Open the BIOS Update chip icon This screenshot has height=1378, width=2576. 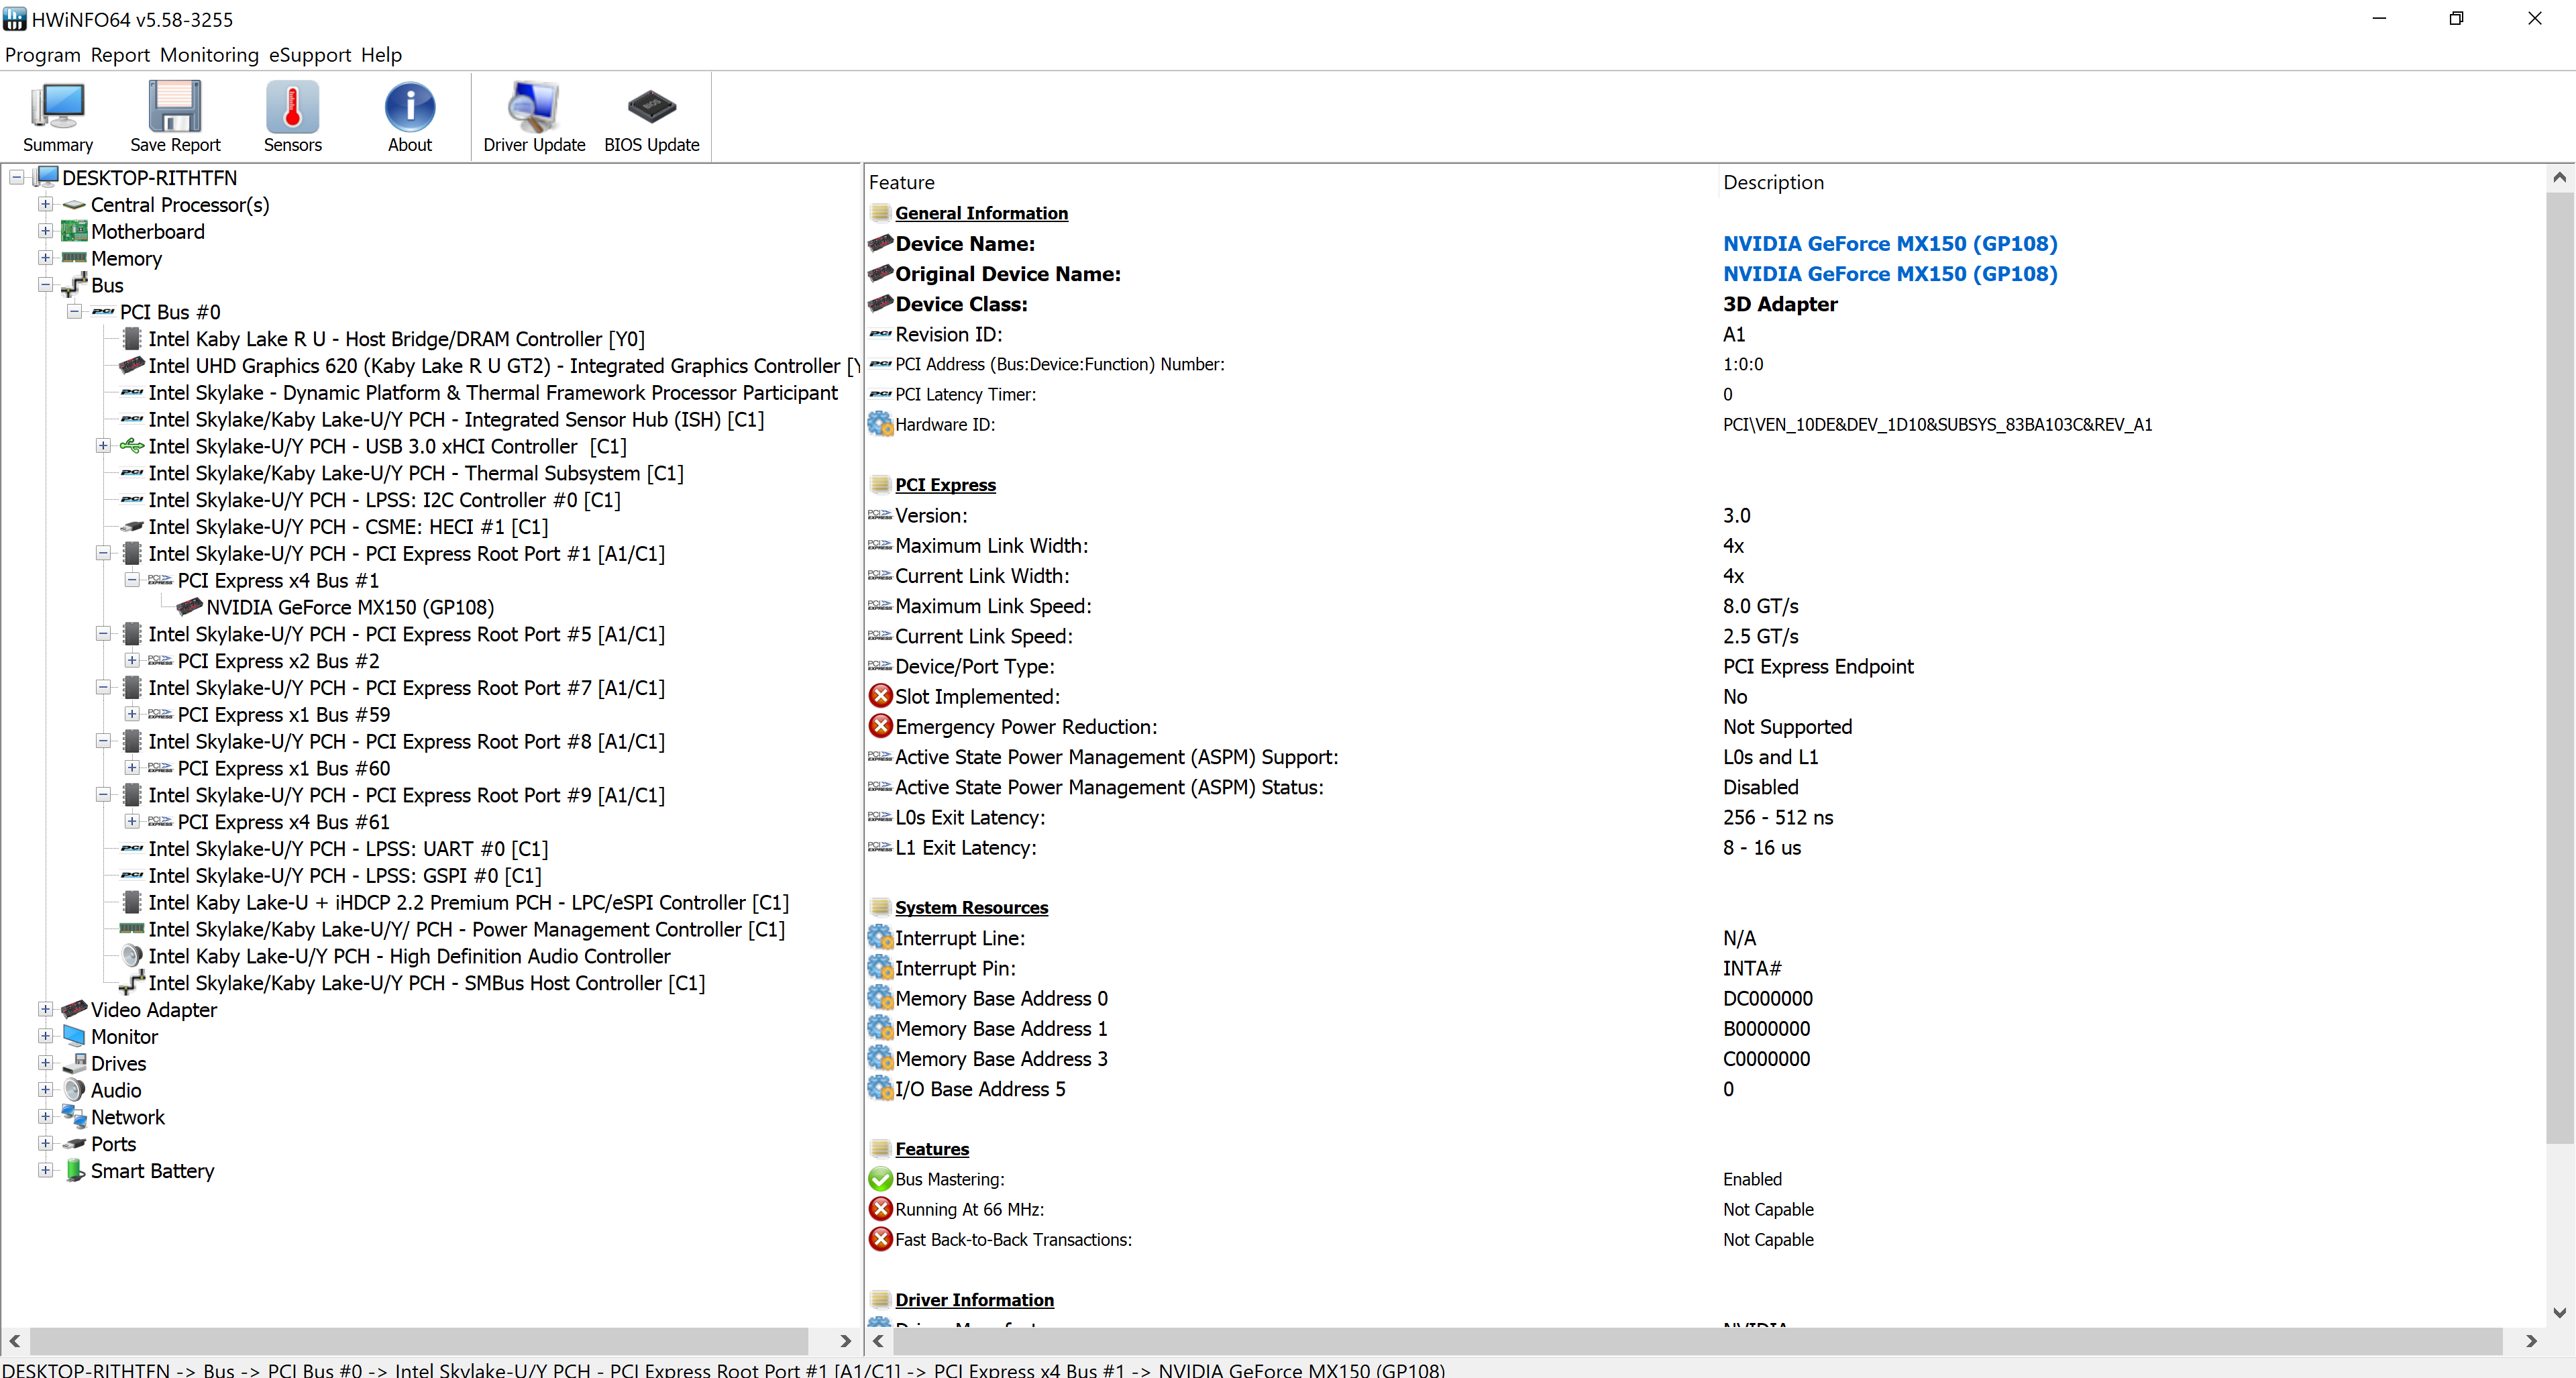pyautogui.click(x=652, y=118)
